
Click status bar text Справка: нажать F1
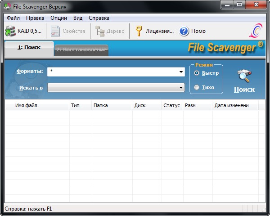coord(28,209)
